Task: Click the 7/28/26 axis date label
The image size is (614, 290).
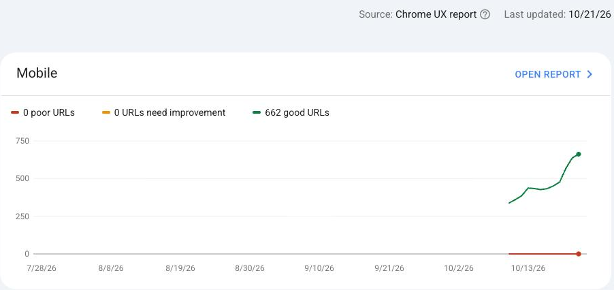Action: [42, 268]
